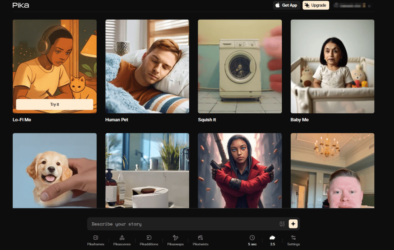Click the Upgrade button
The height and width of the screenshot is (250, 394).
(x=316, y=5)
